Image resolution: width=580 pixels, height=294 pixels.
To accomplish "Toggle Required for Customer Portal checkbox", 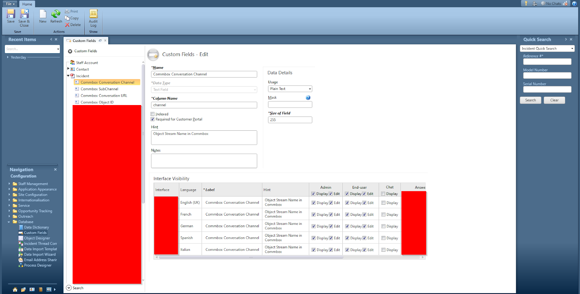I will 153,119.
